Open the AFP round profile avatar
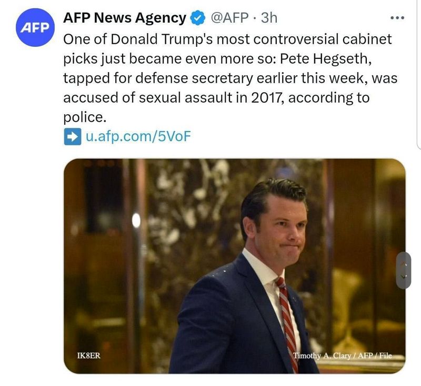Image resolution: width=421 pixels, height=386 pixels. click(35, 27)
